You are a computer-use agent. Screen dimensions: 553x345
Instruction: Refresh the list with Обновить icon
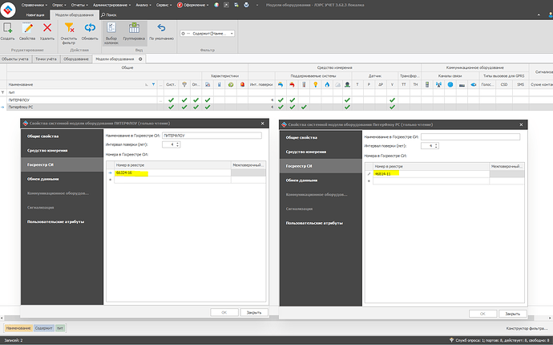[90, 27]
